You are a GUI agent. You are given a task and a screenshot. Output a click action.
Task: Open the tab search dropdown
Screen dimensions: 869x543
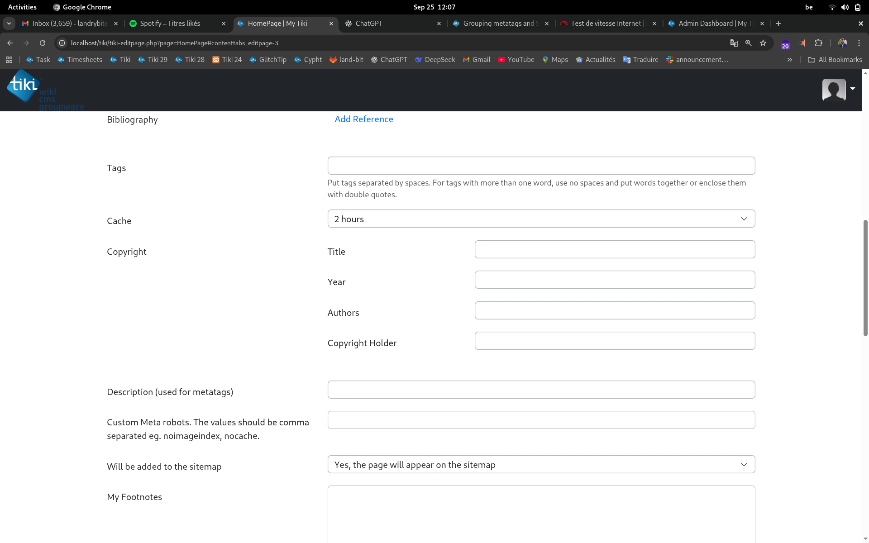tap(9, 24)
